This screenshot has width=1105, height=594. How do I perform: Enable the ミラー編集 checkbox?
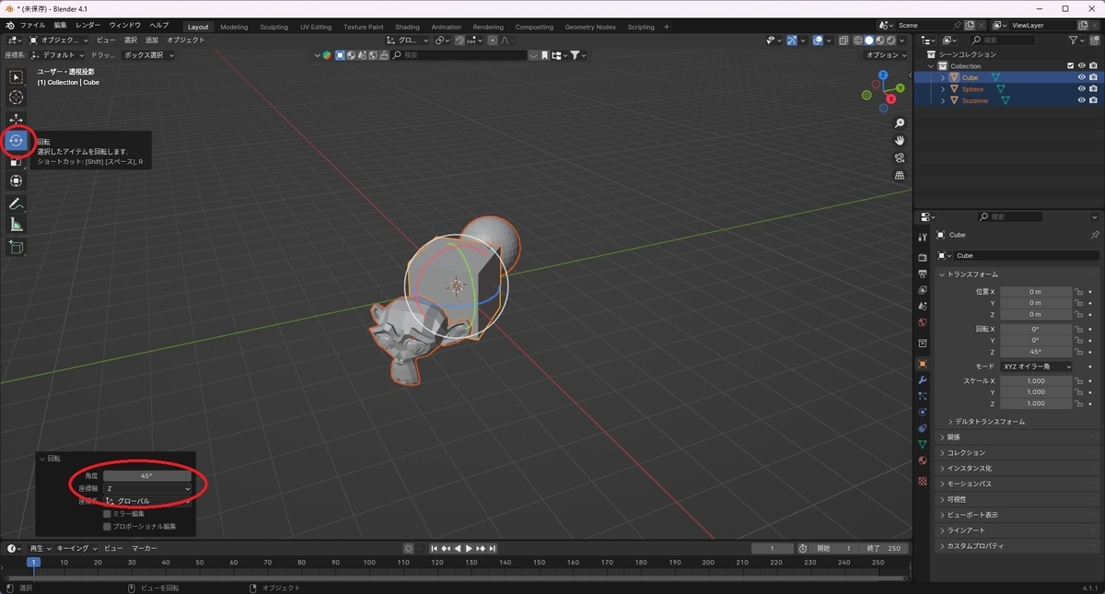[x=107, y=514]
